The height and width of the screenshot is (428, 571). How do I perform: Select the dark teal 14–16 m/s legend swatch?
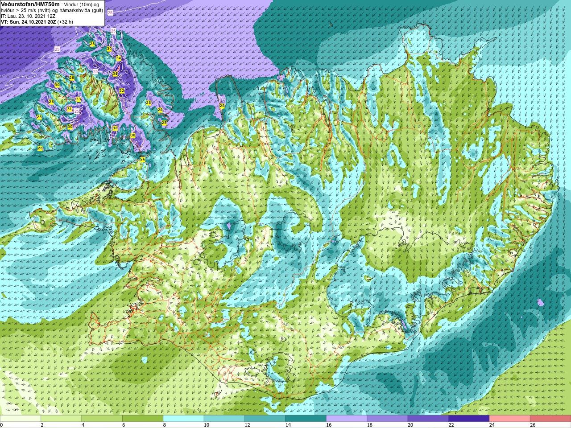(306, 419)
